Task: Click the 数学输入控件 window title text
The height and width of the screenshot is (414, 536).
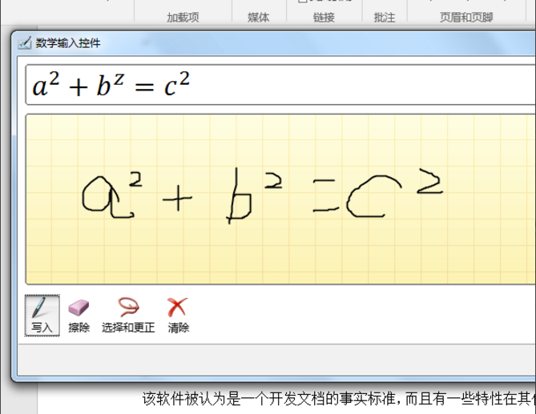Action: point(68,43)
